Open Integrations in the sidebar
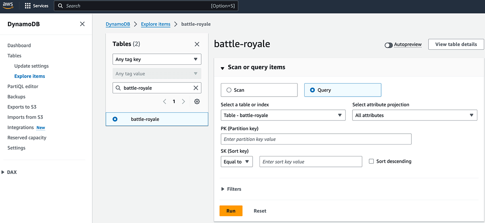The image size is (485, 223). [x=21, y=127]
